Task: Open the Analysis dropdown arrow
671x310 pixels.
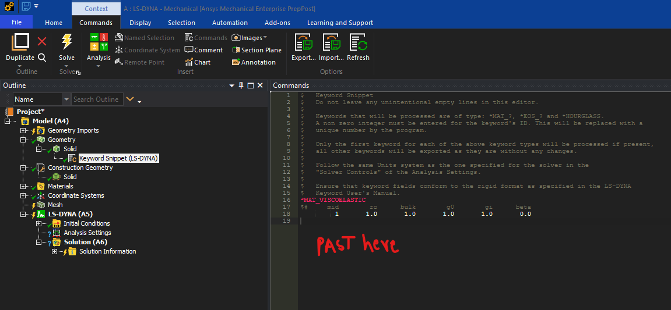Action: (99, 66)
